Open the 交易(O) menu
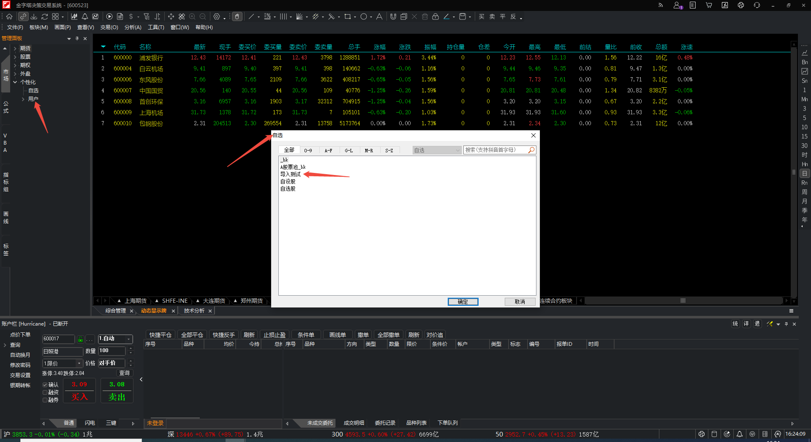Image resolution: width=811 pixels, height=442 pixels. click(109, 27)
